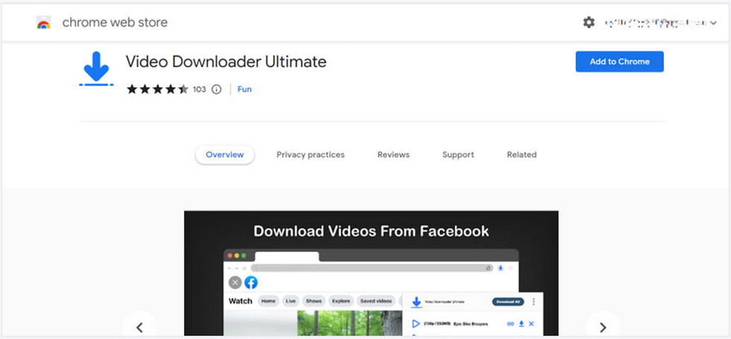The width and height of the screenshot is (731, 339).
Task: Click three-dot menu in preview popup
Action: (x=533, y=302)
